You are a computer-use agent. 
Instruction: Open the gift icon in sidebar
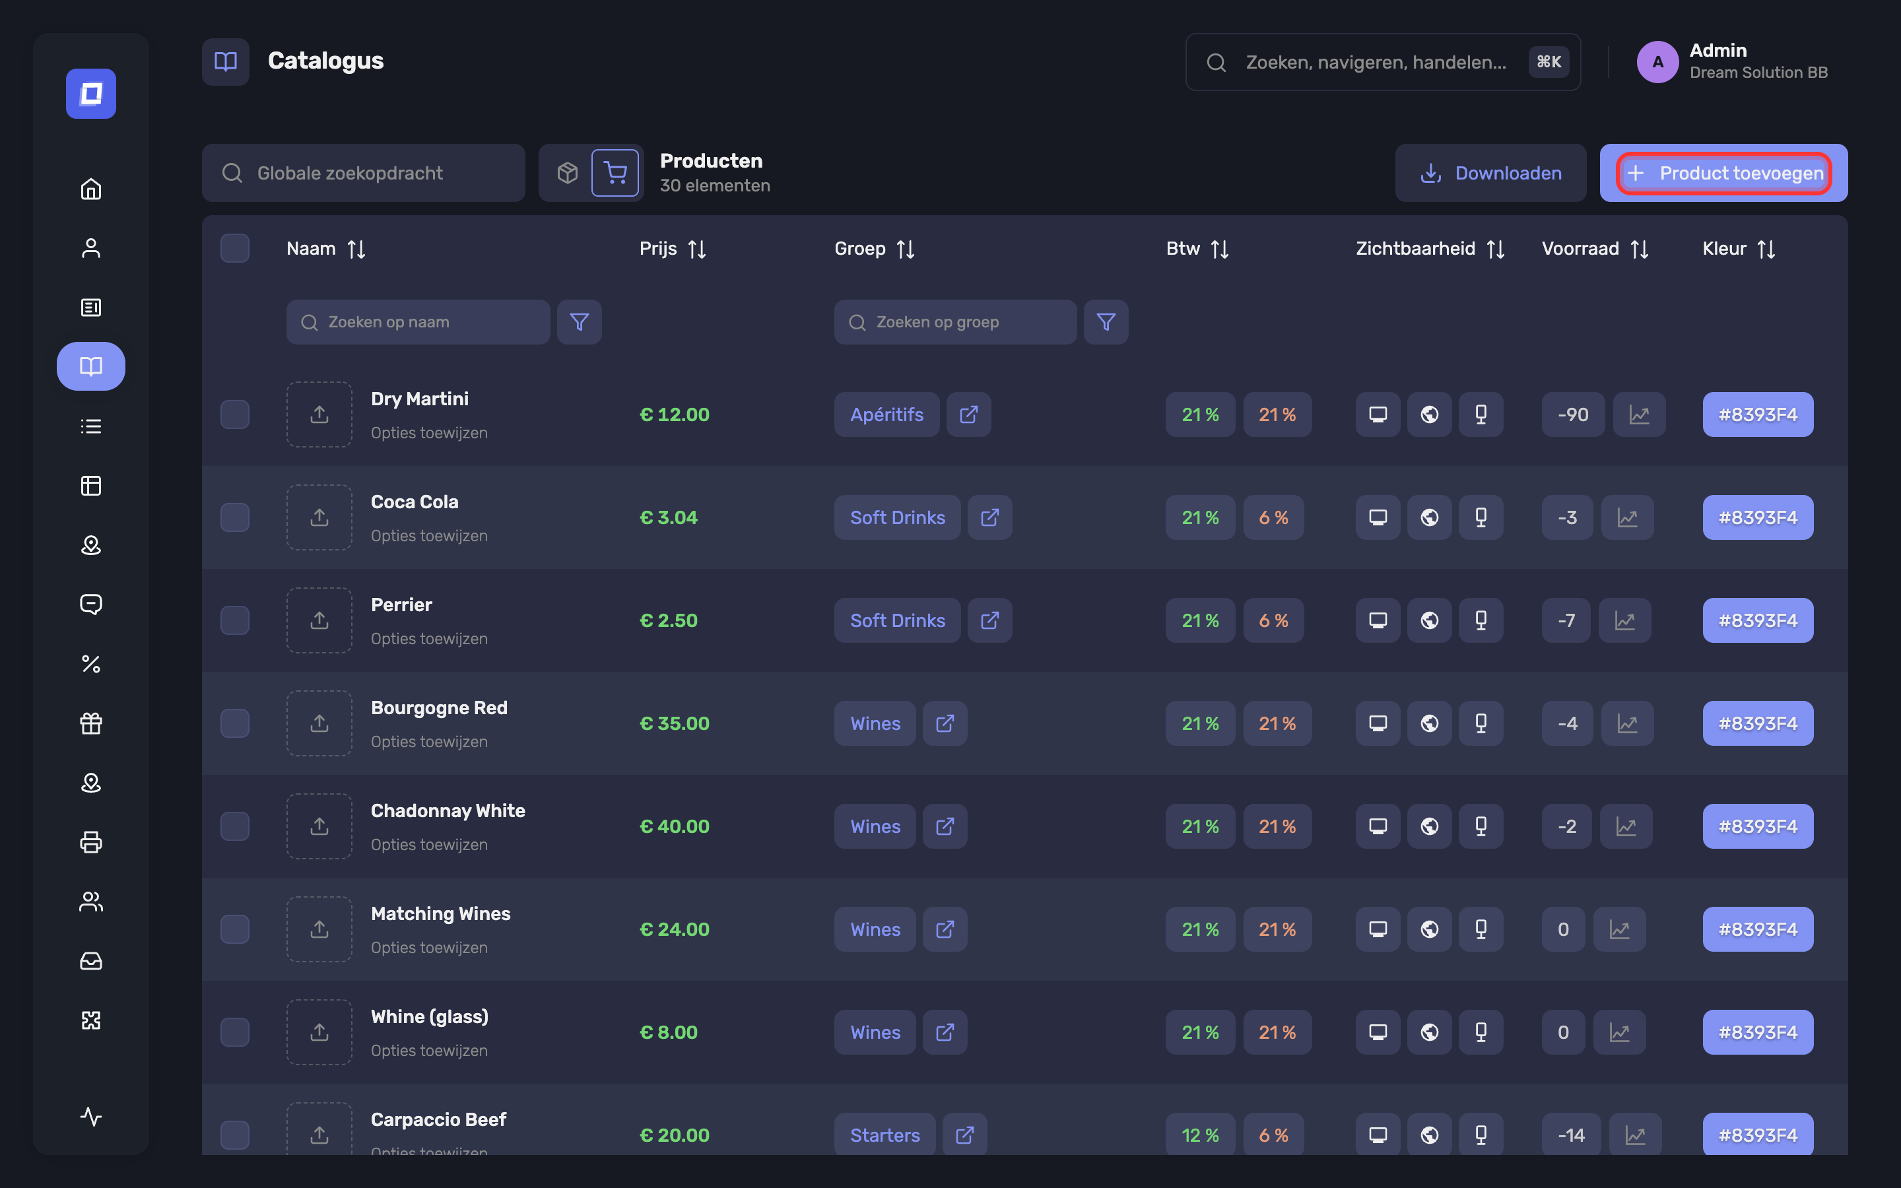coord(91,723)
